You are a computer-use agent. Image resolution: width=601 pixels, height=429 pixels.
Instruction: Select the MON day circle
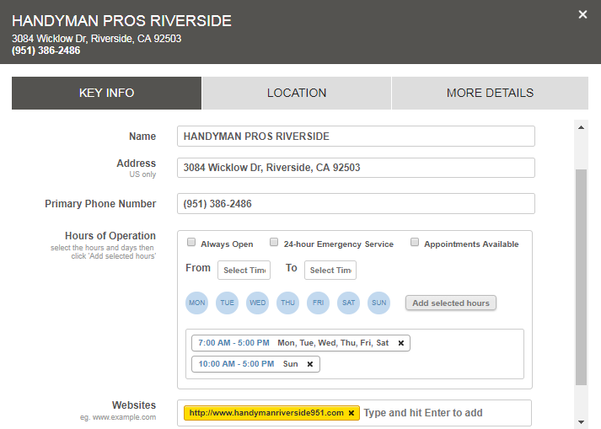(197, 303)
